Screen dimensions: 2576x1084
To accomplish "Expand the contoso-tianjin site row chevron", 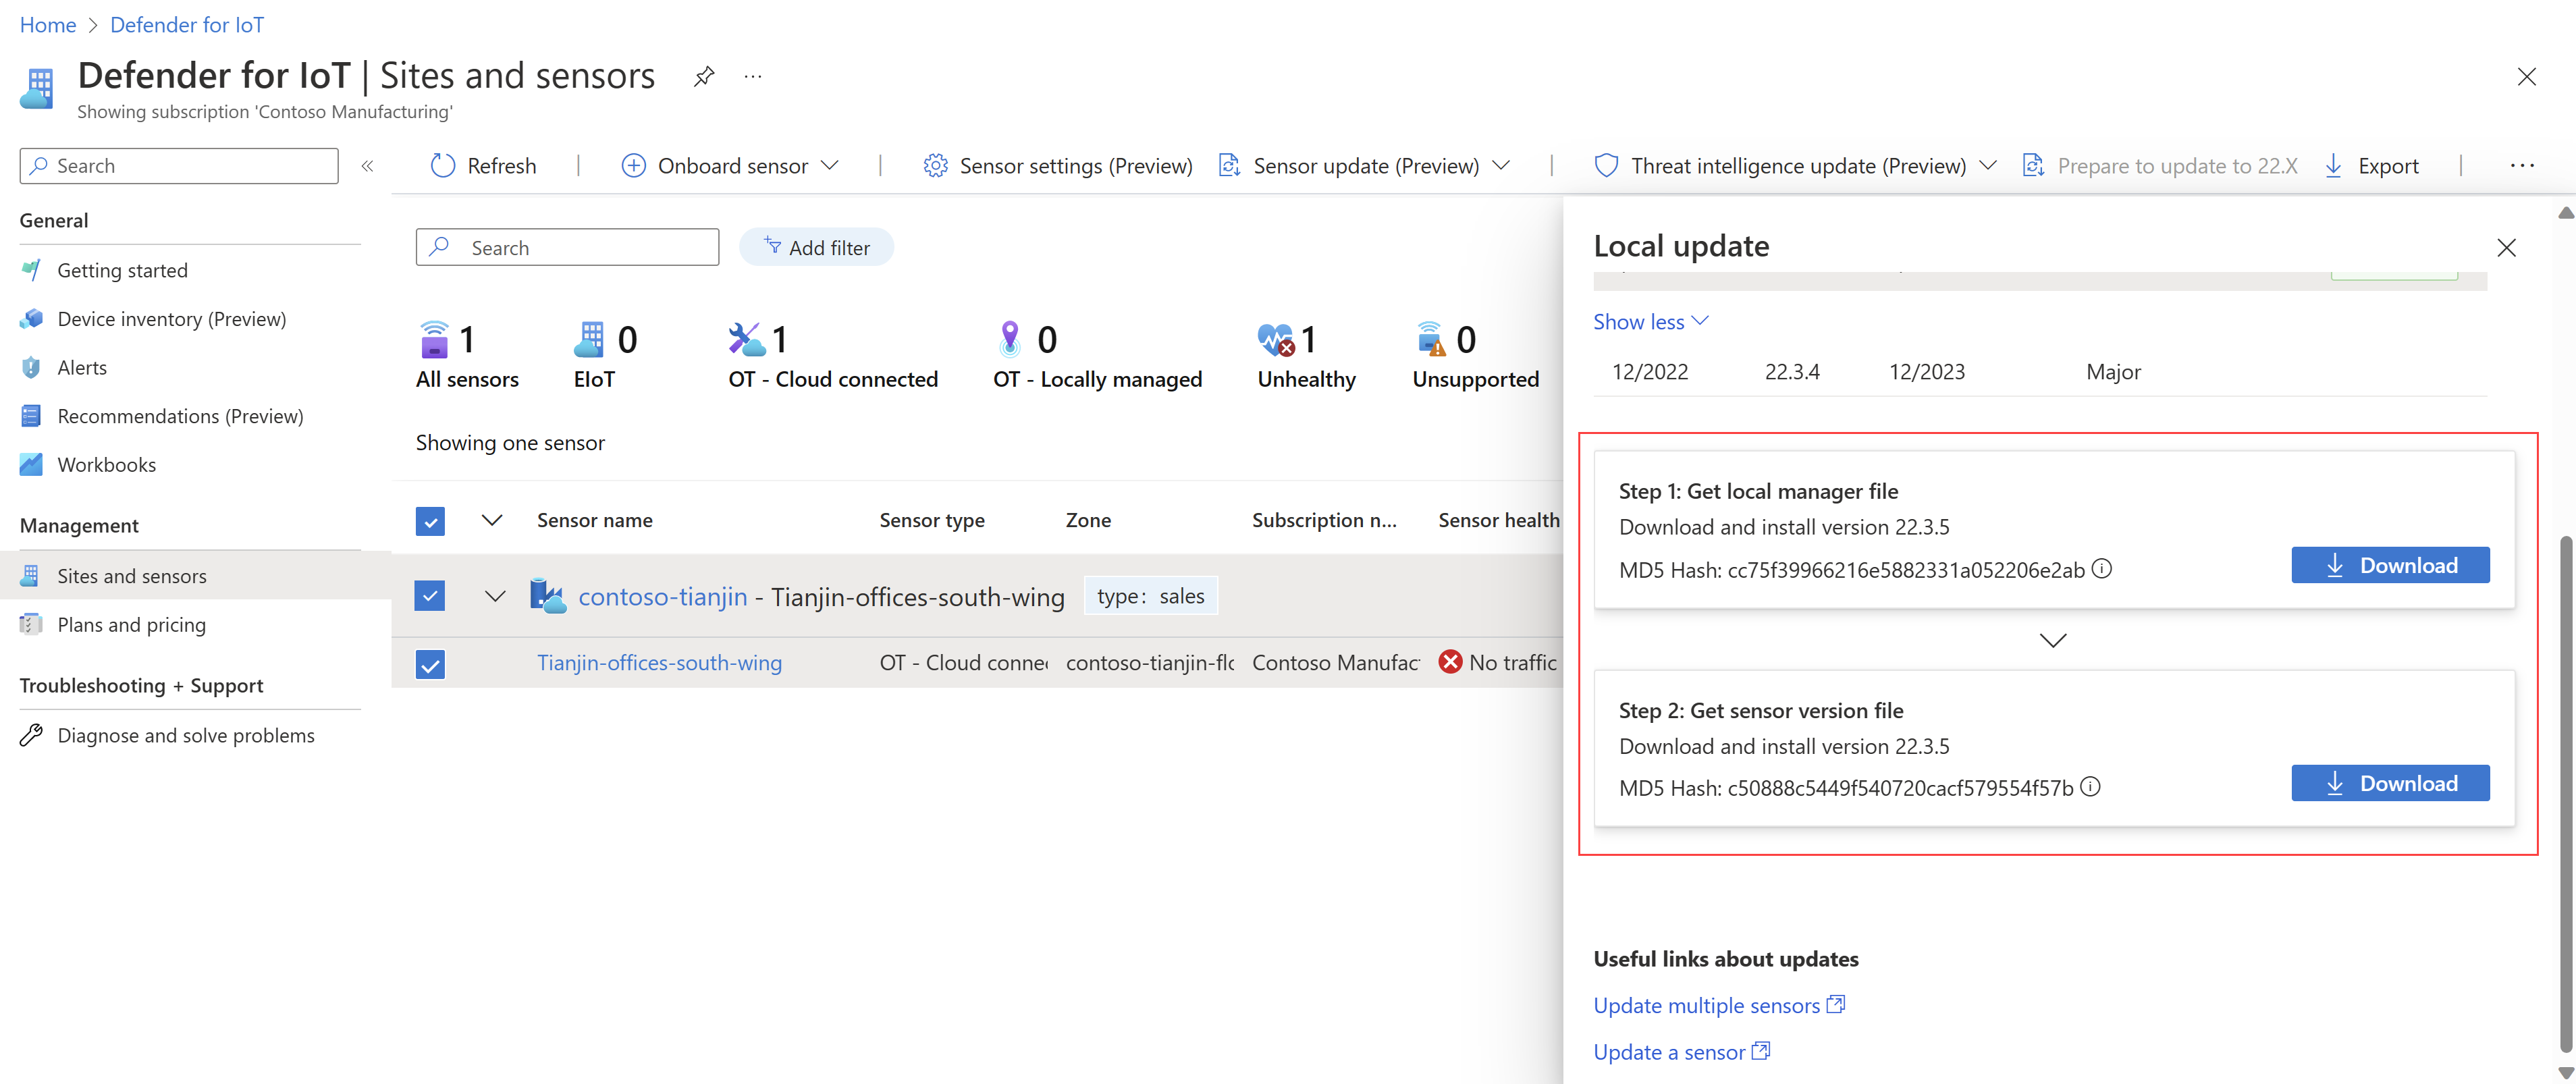I will coord(495,595).
